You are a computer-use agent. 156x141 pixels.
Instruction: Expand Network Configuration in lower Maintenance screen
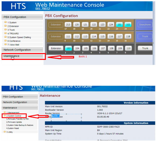point(20,102)
